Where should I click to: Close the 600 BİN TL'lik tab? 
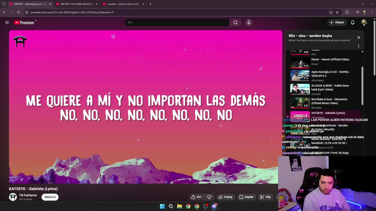point(97,4)
